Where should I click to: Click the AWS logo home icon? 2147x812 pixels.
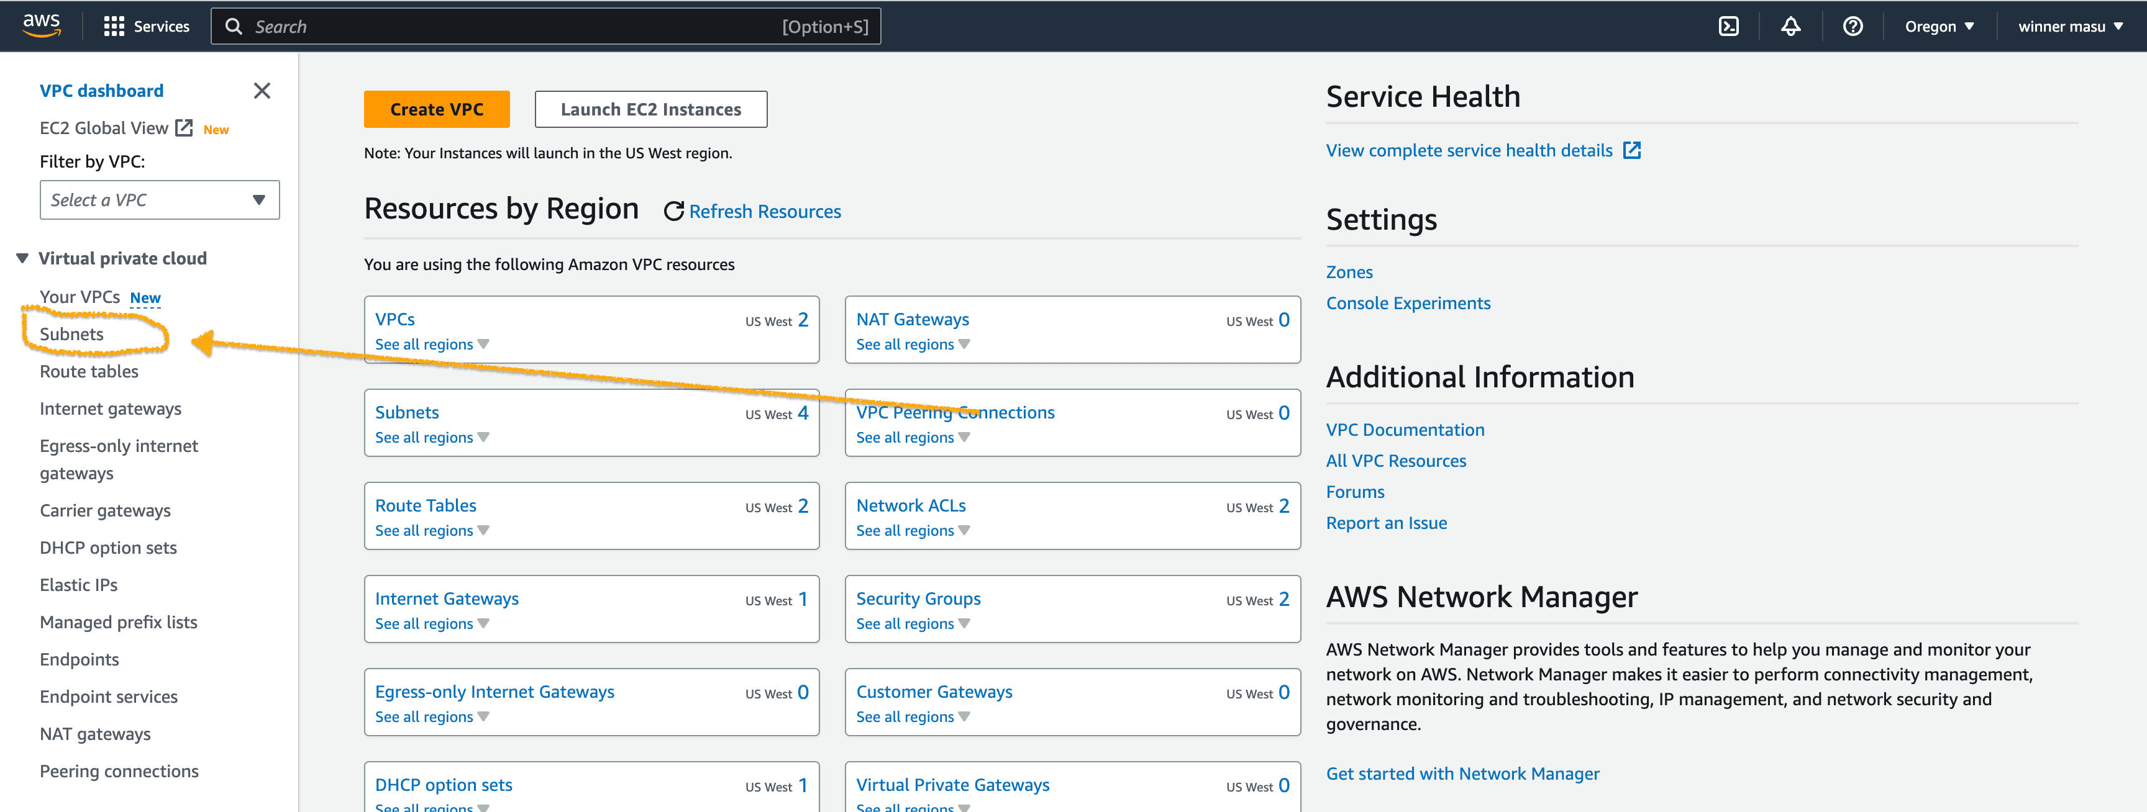pos(41,25)
